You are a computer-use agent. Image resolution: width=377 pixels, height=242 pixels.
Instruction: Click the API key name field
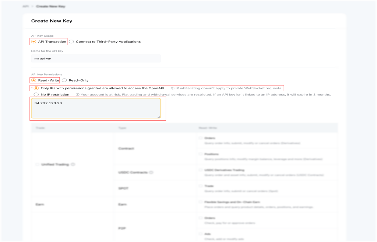(x=96, y=58)
